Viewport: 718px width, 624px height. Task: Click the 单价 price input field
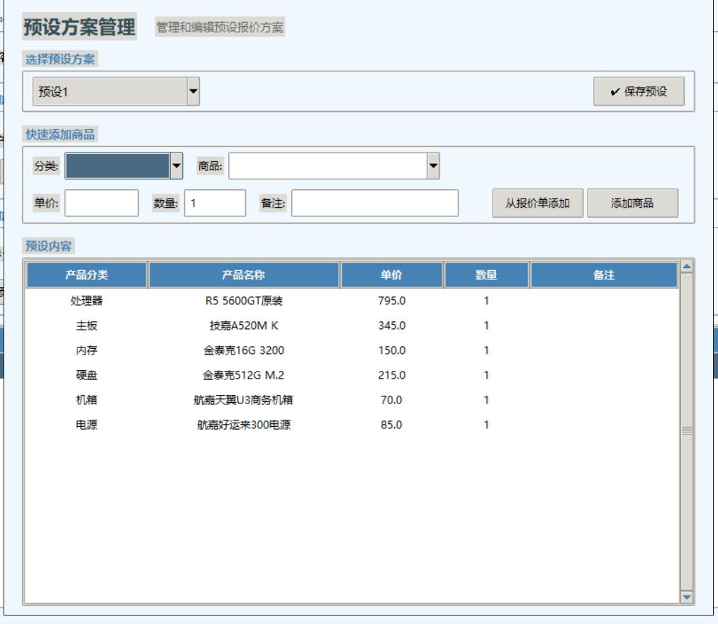pos(99,202)
